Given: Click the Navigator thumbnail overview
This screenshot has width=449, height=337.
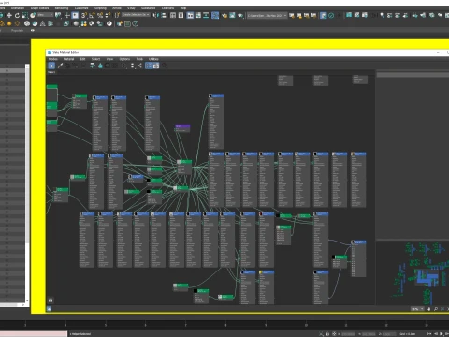Looking at the screenshot, I should (x=413, y=273).
